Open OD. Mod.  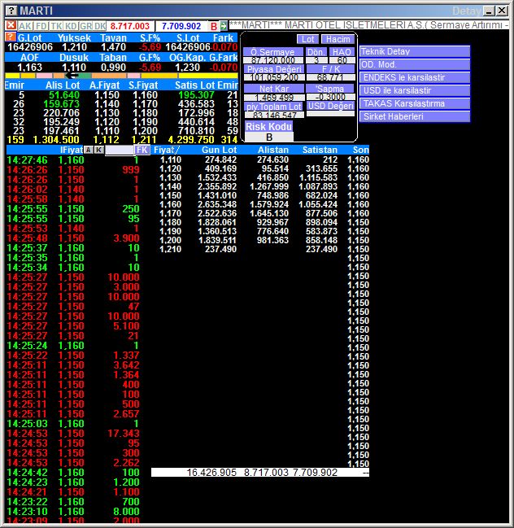pos(414,64)
